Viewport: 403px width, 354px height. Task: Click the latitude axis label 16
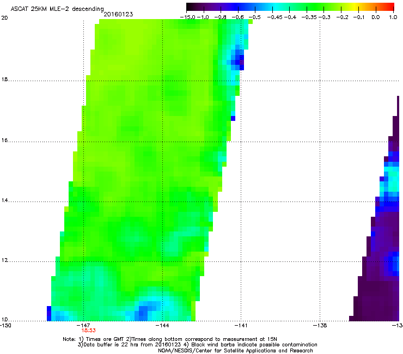pos(4,141)
